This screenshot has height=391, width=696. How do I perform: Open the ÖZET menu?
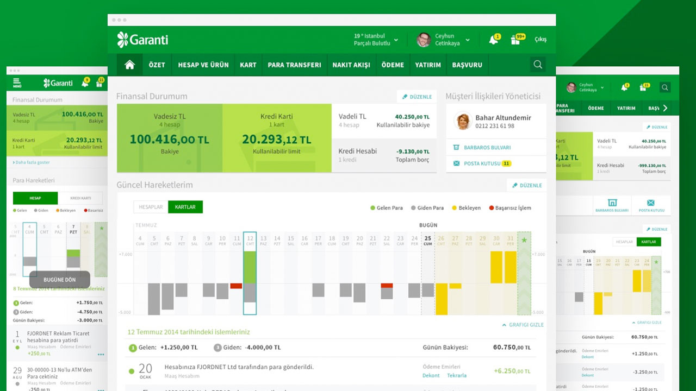pos(157,65)
